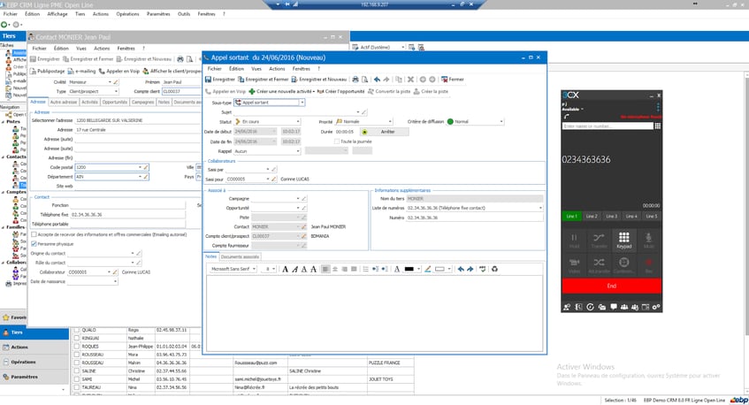Image resolution: width=749 pixels, height=405 pixels.
Task: Open Actions menu in call window
Action: point(277,69)
